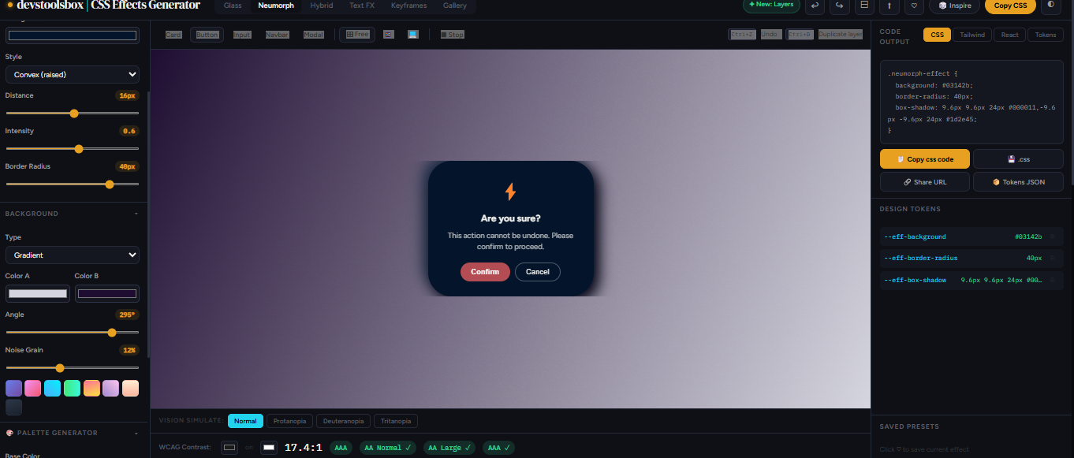Select Deuteranopia vision simulation
The image size is (1074, 458).
coord(343,421)
